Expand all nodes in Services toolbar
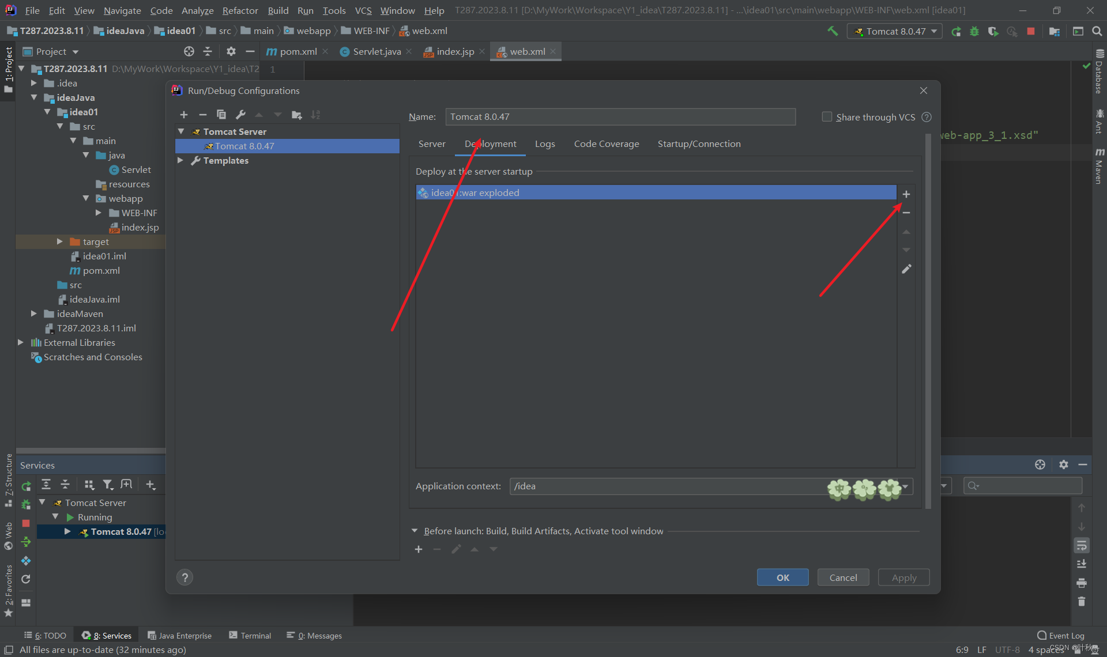 pos(46,485)
